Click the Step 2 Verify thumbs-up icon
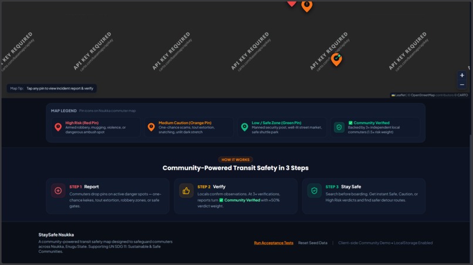473x265 pixels. [186, 190]
